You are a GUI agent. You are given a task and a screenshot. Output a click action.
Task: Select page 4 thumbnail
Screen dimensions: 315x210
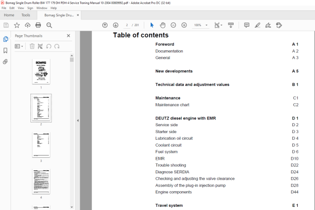(41, 181)
